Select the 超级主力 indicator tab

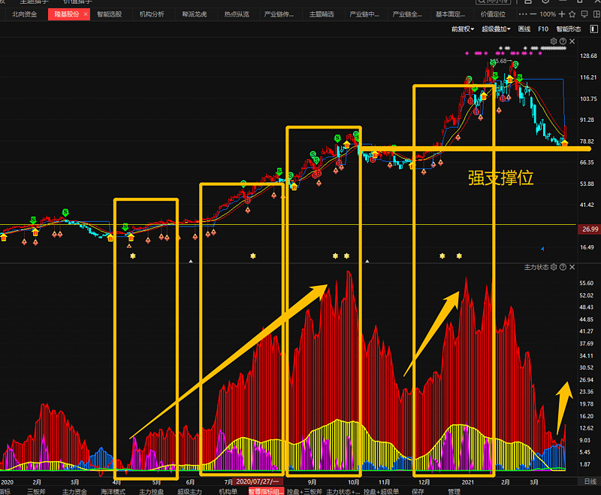(190, 491)
